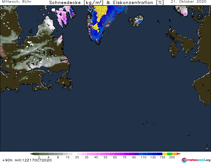The image size is (211, 163).
Task: Click the legend value '2'
Action: point(39,157)
